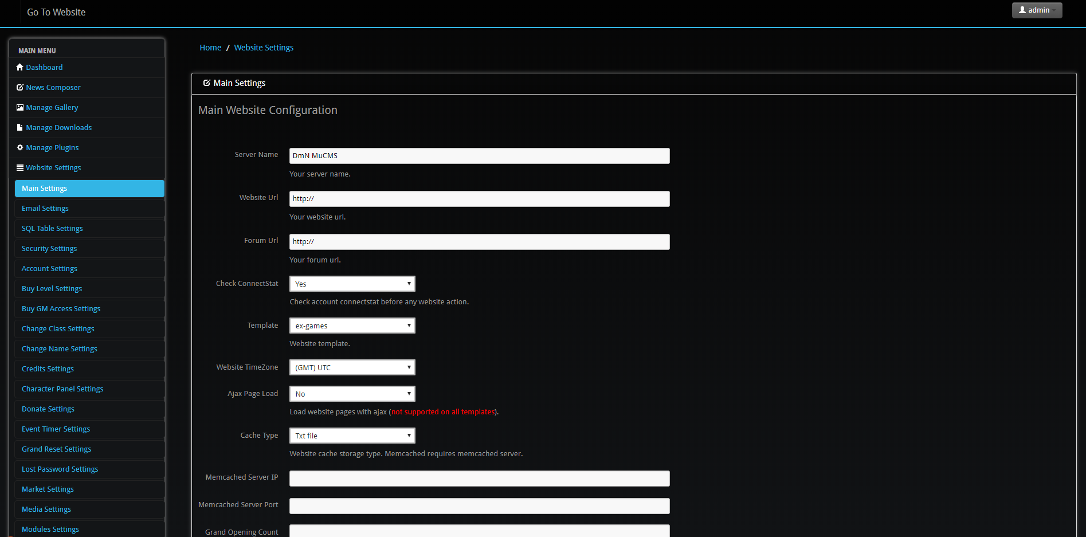The image size is (1086, 537).
Task: Open Manage Gallery in sidebar
Action: point(87,108)
